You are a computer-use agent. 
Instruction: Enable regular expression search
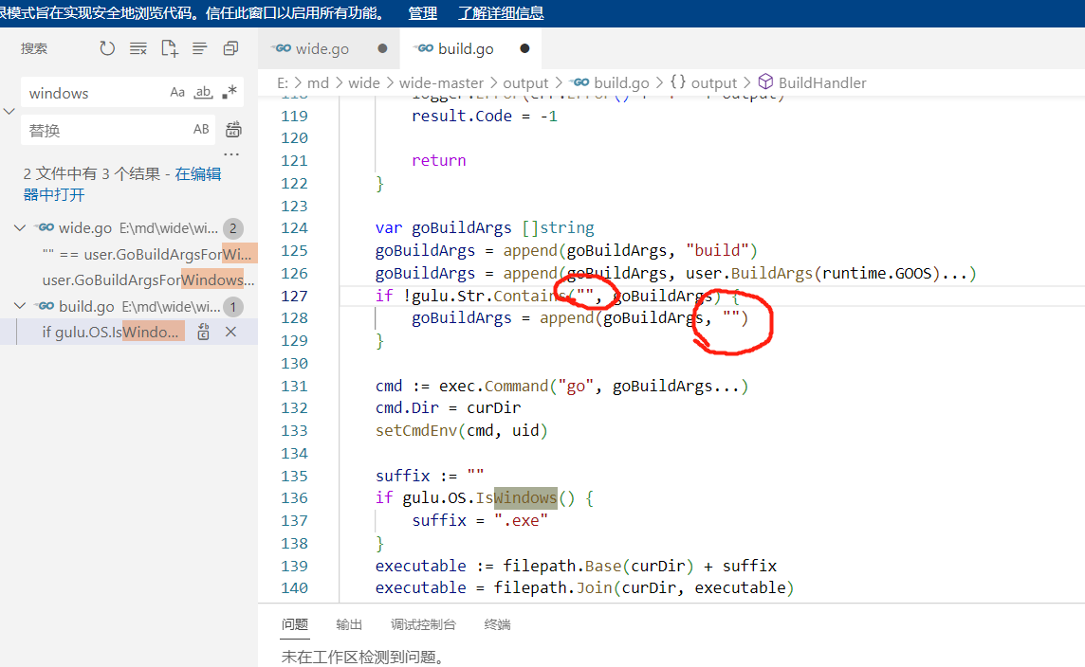230,93
